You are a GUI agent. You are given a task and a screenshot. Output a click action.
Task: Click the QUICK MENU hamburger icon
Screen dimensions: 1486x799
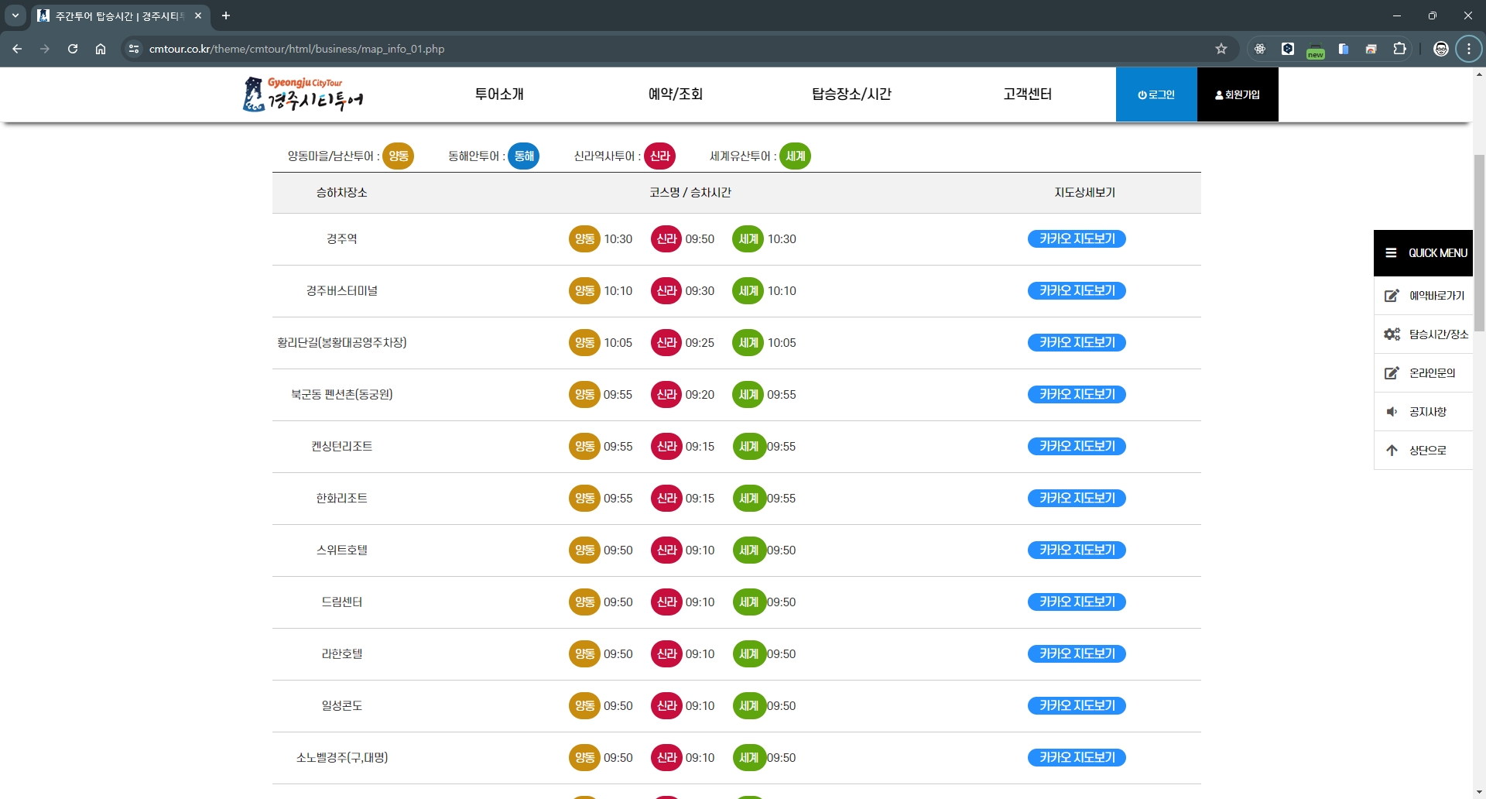(x=1391, y=253)
